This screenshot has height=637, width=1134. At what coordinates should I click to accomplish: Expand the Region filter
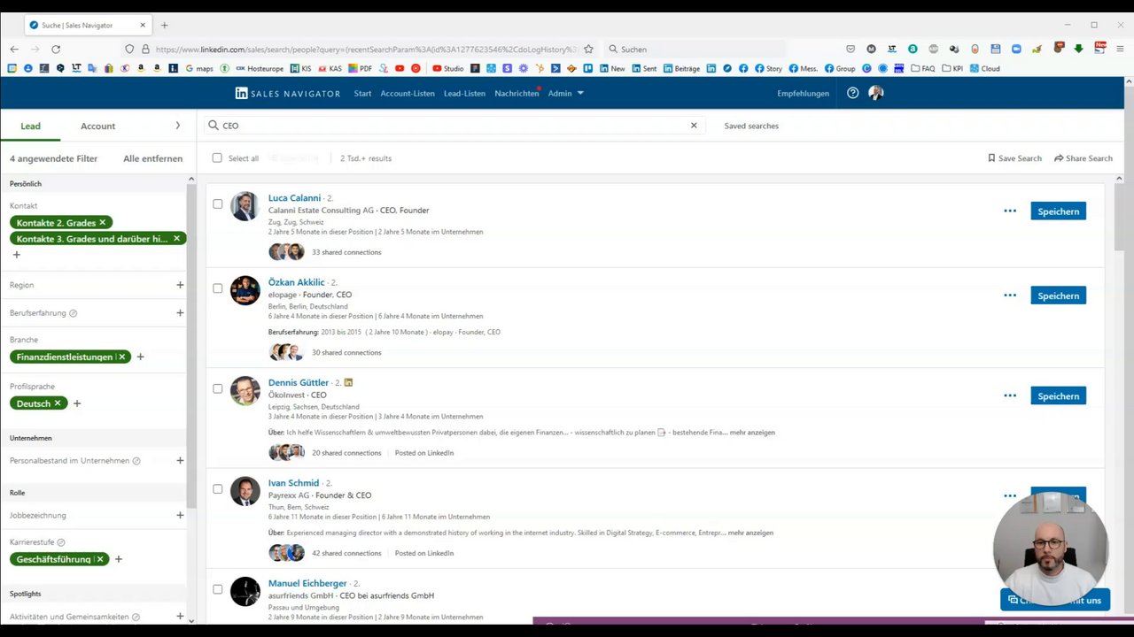coord(180,285)
